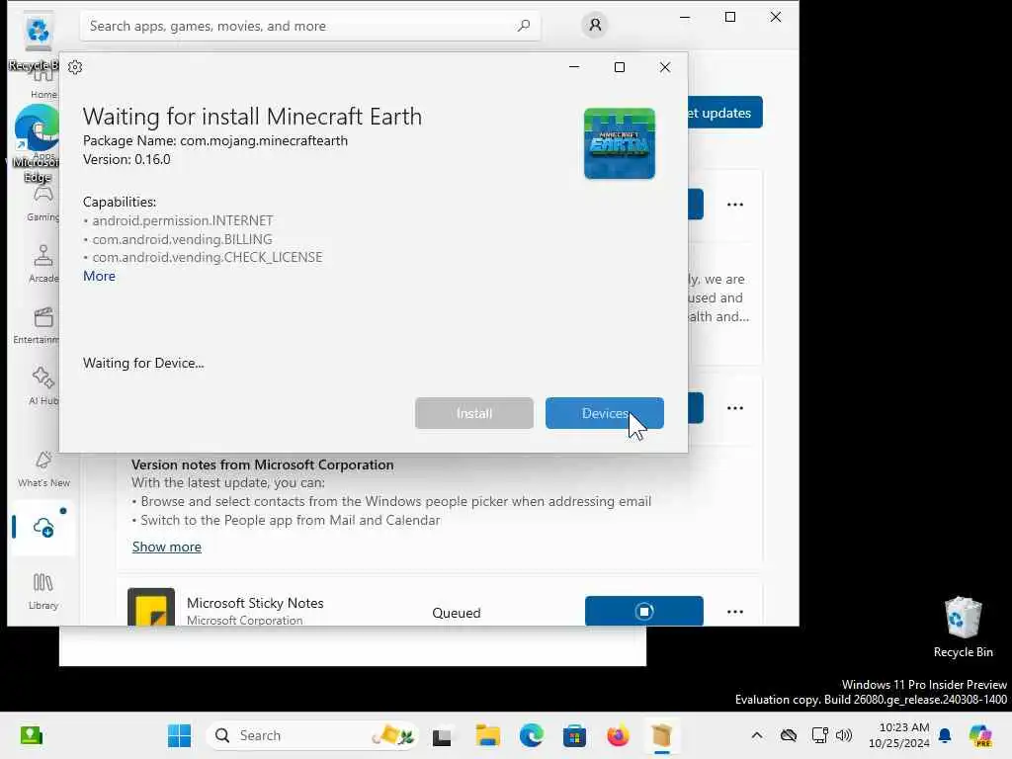Open network settings tray icon
Viewport: 1012px width, 759px height.
pyautogui.click(x=819, y=735)
